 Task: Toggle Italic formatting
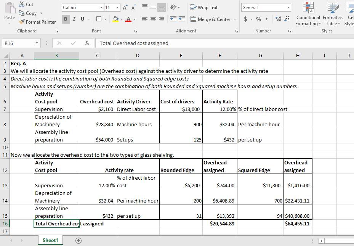(74, 19)
